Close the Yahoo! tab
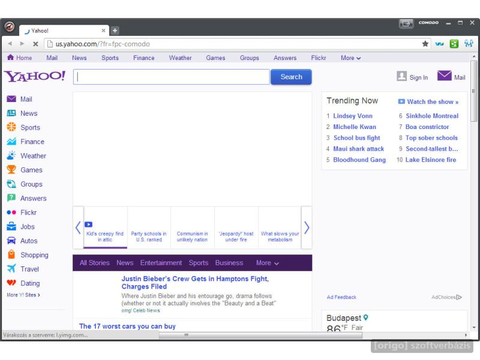 tap(103, 31)
